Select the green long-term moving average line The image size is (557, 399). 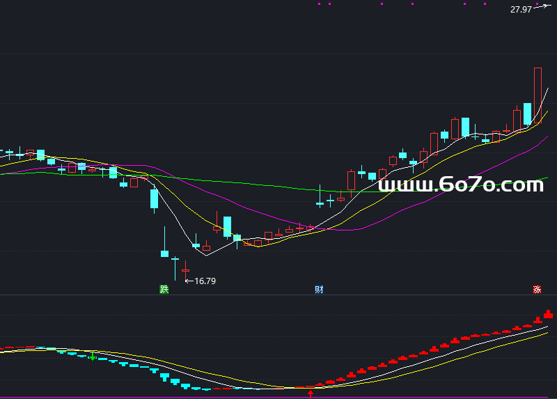pyautogui.click(x=278, y=186)
